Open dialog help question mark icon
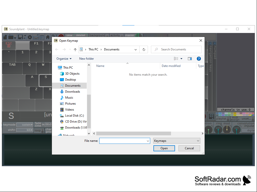Image resolution: width=257 pixels, height=192 pixels. pyautogui.click(x=199, y=59)
